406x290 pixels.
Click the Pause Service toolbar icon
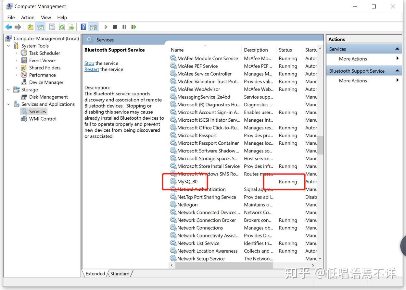(x=124, y=27)
